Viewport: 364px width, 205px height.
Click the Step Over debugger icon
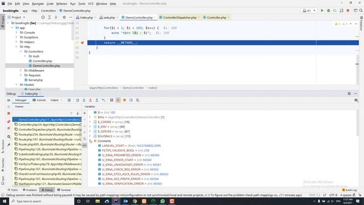(x=77, y=100)
